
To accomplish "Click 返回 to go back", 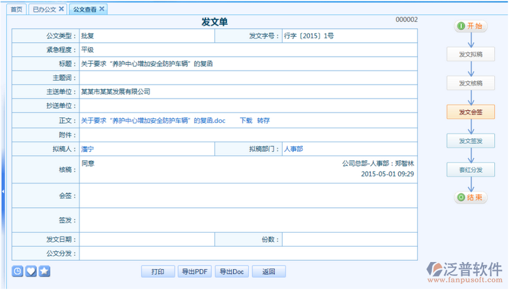I will point(268,272).
